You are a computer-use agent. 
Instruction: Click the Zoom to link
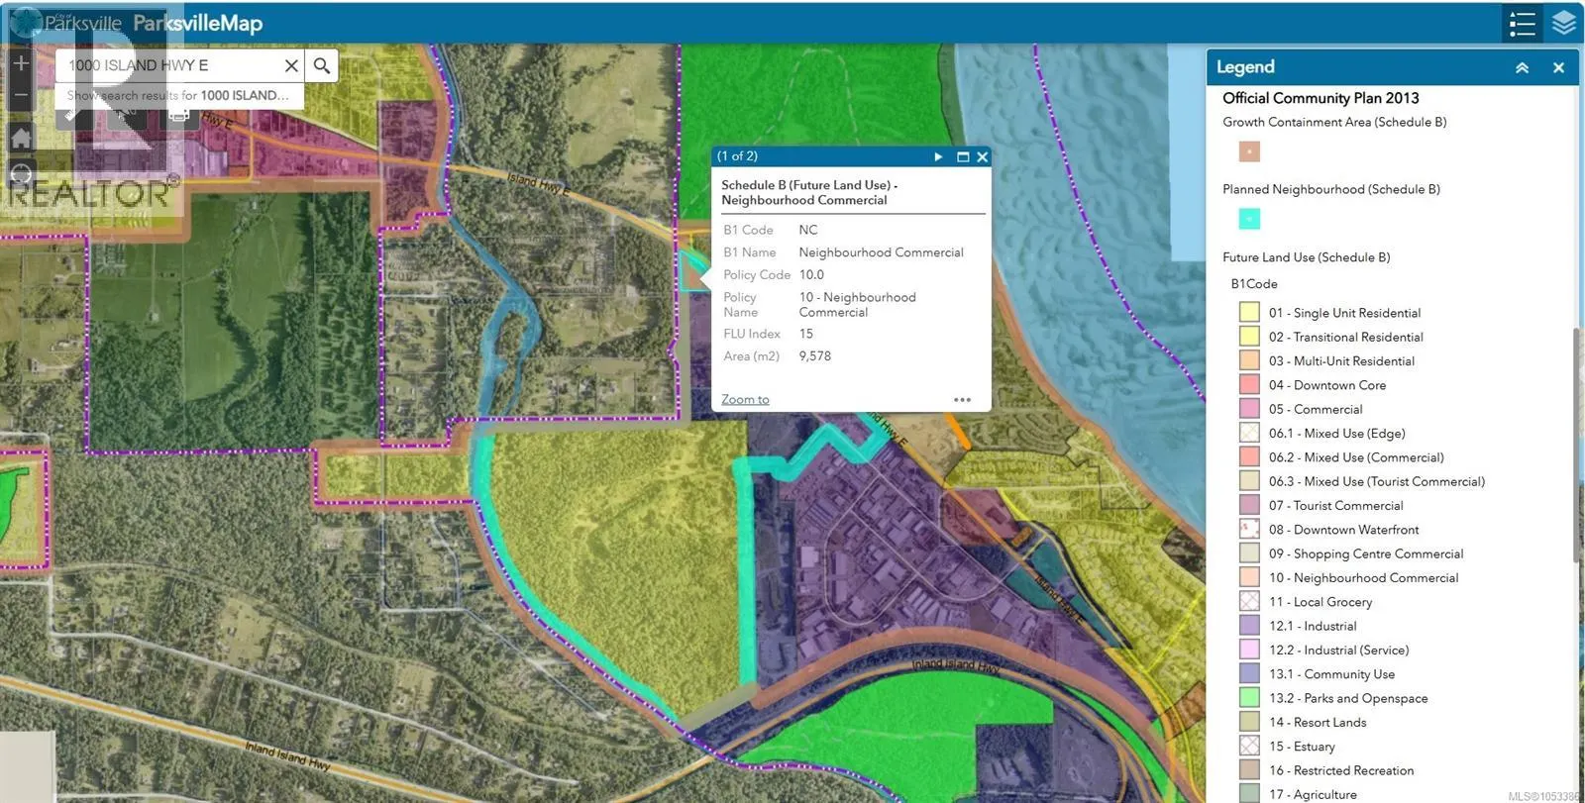click(x=745, y=399)
